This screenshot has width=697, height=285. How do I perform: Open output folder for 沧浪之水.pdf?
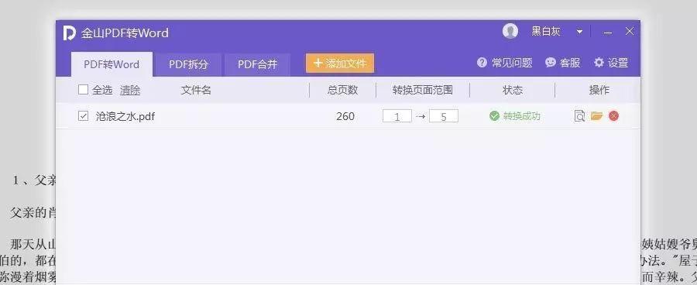[x=597, y=116]
